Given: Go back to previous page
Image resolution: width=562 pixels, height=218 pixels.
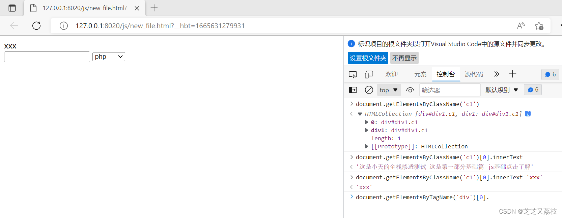Looking at the screenshot, I should [14, 26].
